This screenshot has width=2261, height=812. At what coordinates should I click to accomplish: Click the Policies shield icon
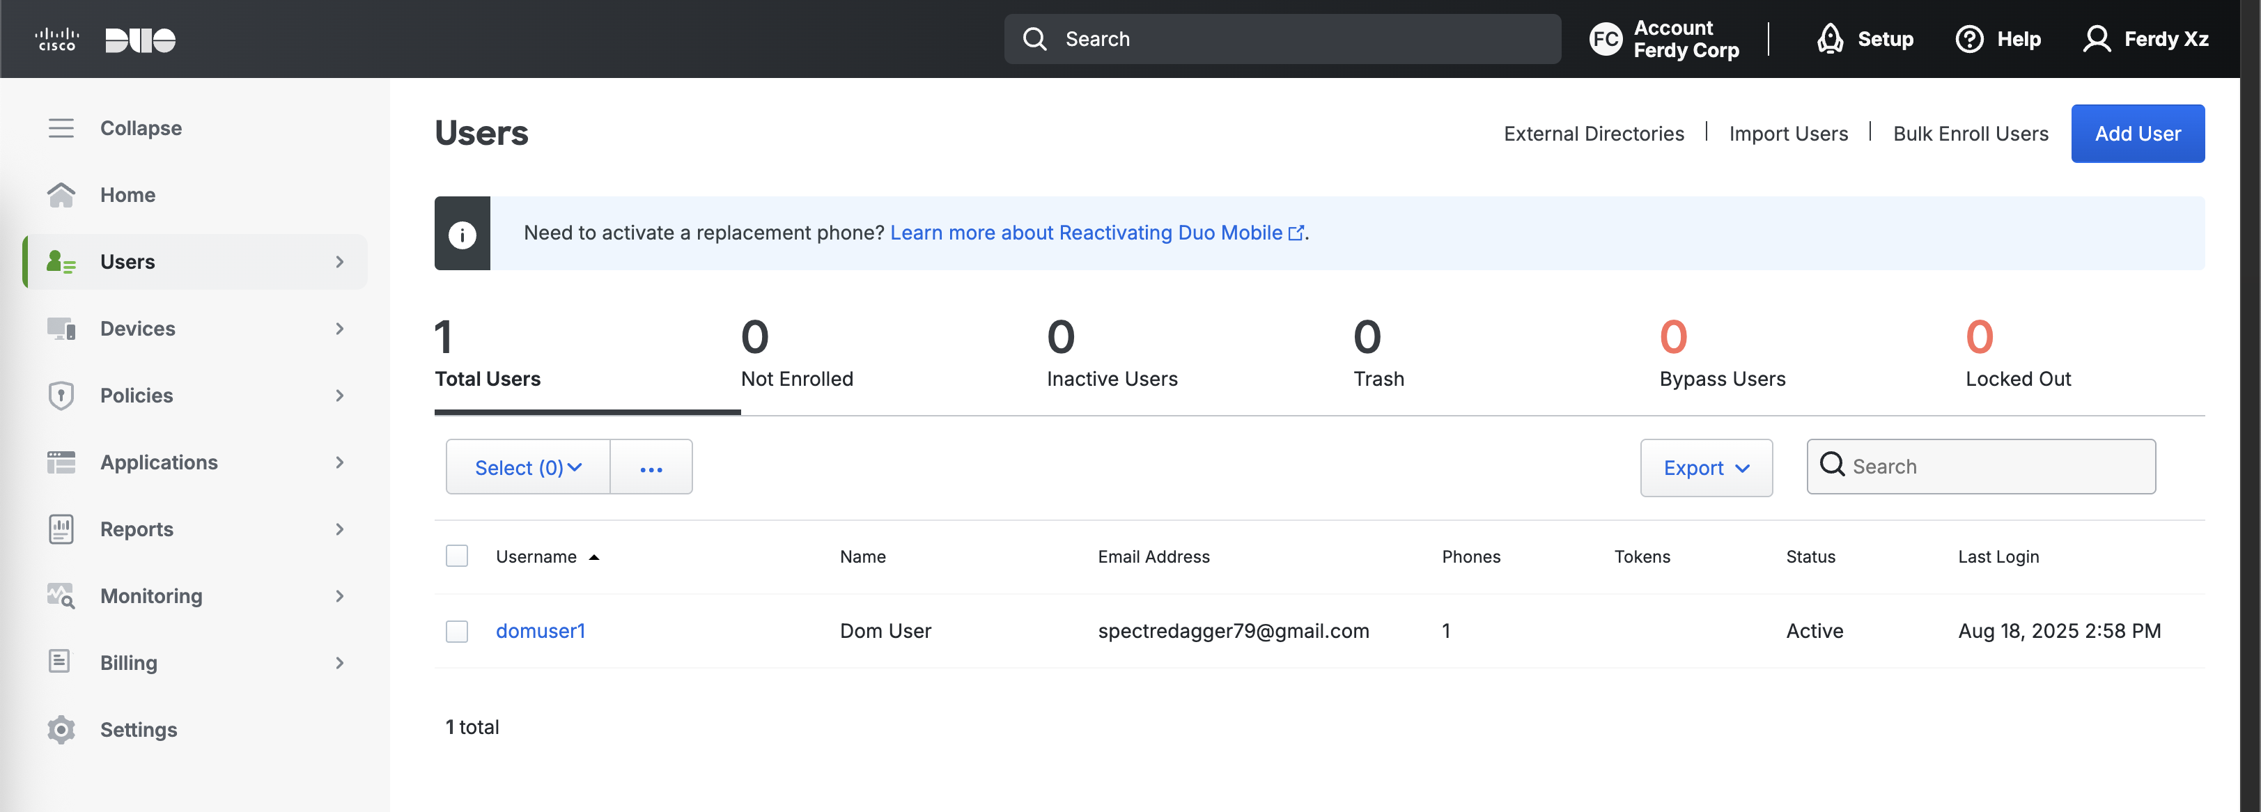click(61, 395)
